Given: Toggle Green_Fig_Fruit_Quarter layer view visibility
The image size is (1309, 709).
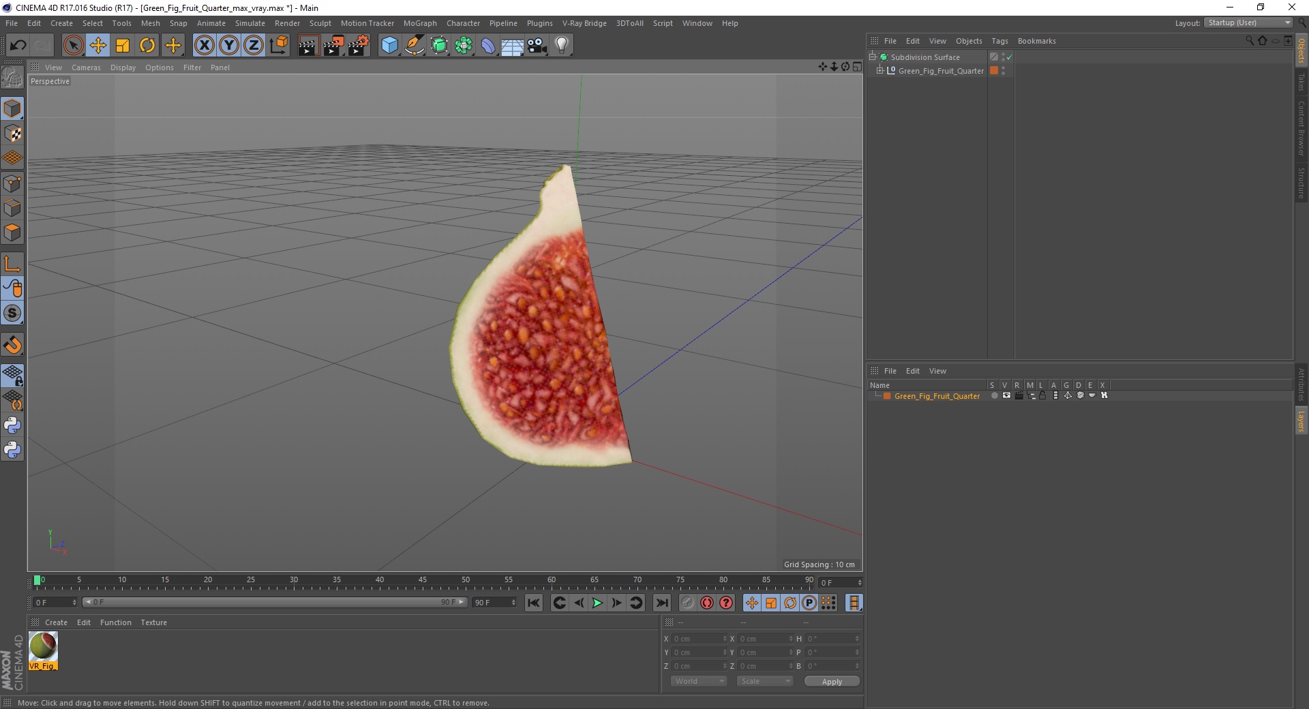Looking at the screenshot, I should (1006, 395).
